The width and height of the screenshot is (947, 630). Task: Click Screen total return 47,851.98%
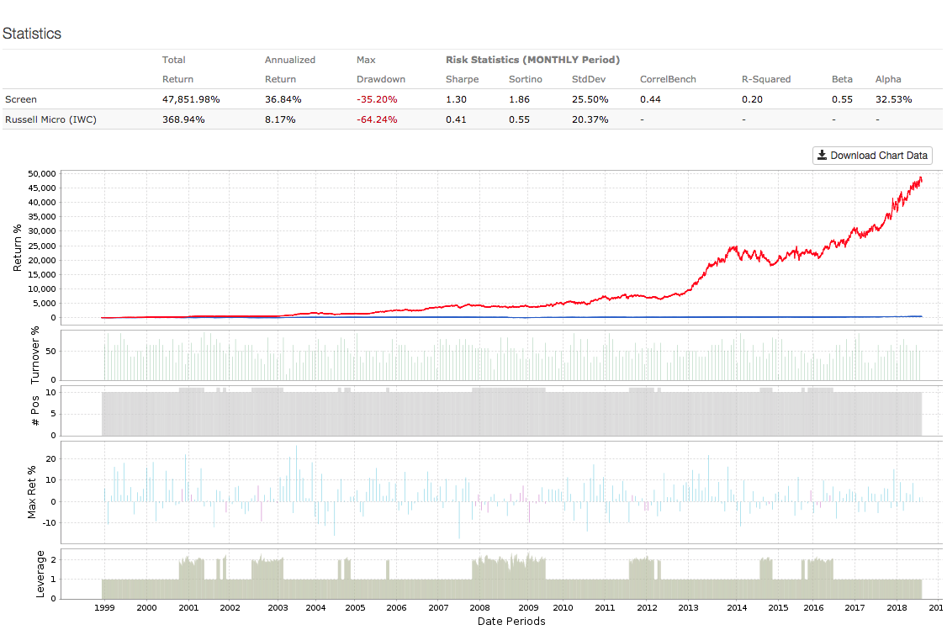click(x=191, y=99)
